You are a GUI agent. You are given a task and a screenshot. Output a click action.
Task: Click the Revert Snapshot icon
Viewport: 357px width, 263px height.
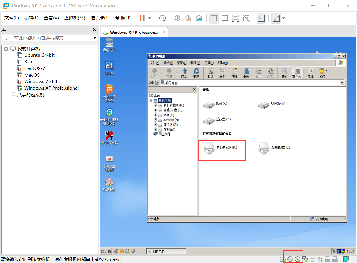[188, 18]
